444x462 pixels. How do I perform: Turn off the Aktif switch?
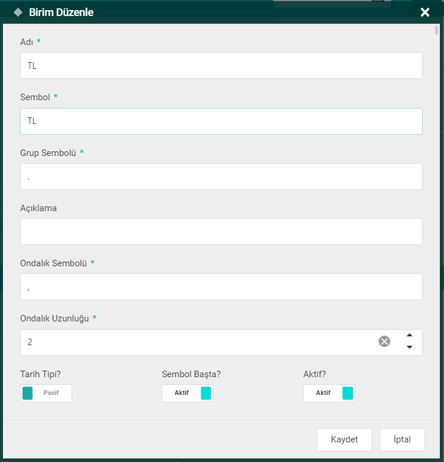(329, 393)
